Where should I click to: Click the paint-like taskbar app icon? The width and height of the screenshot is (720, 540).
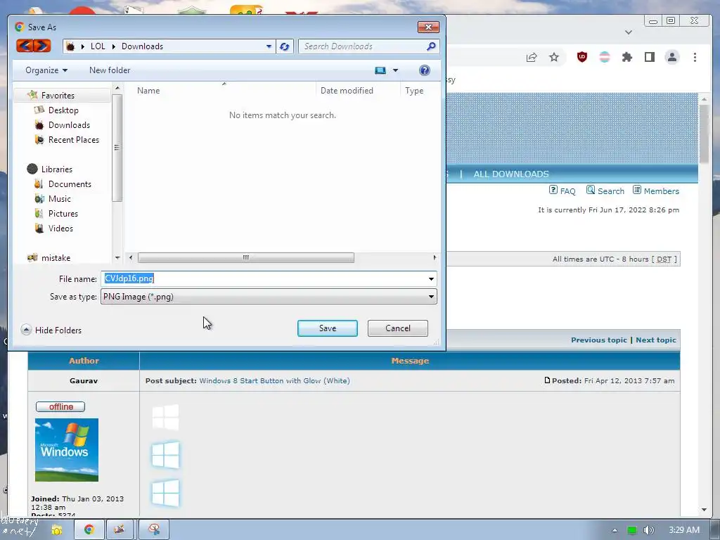coord(120,529)
